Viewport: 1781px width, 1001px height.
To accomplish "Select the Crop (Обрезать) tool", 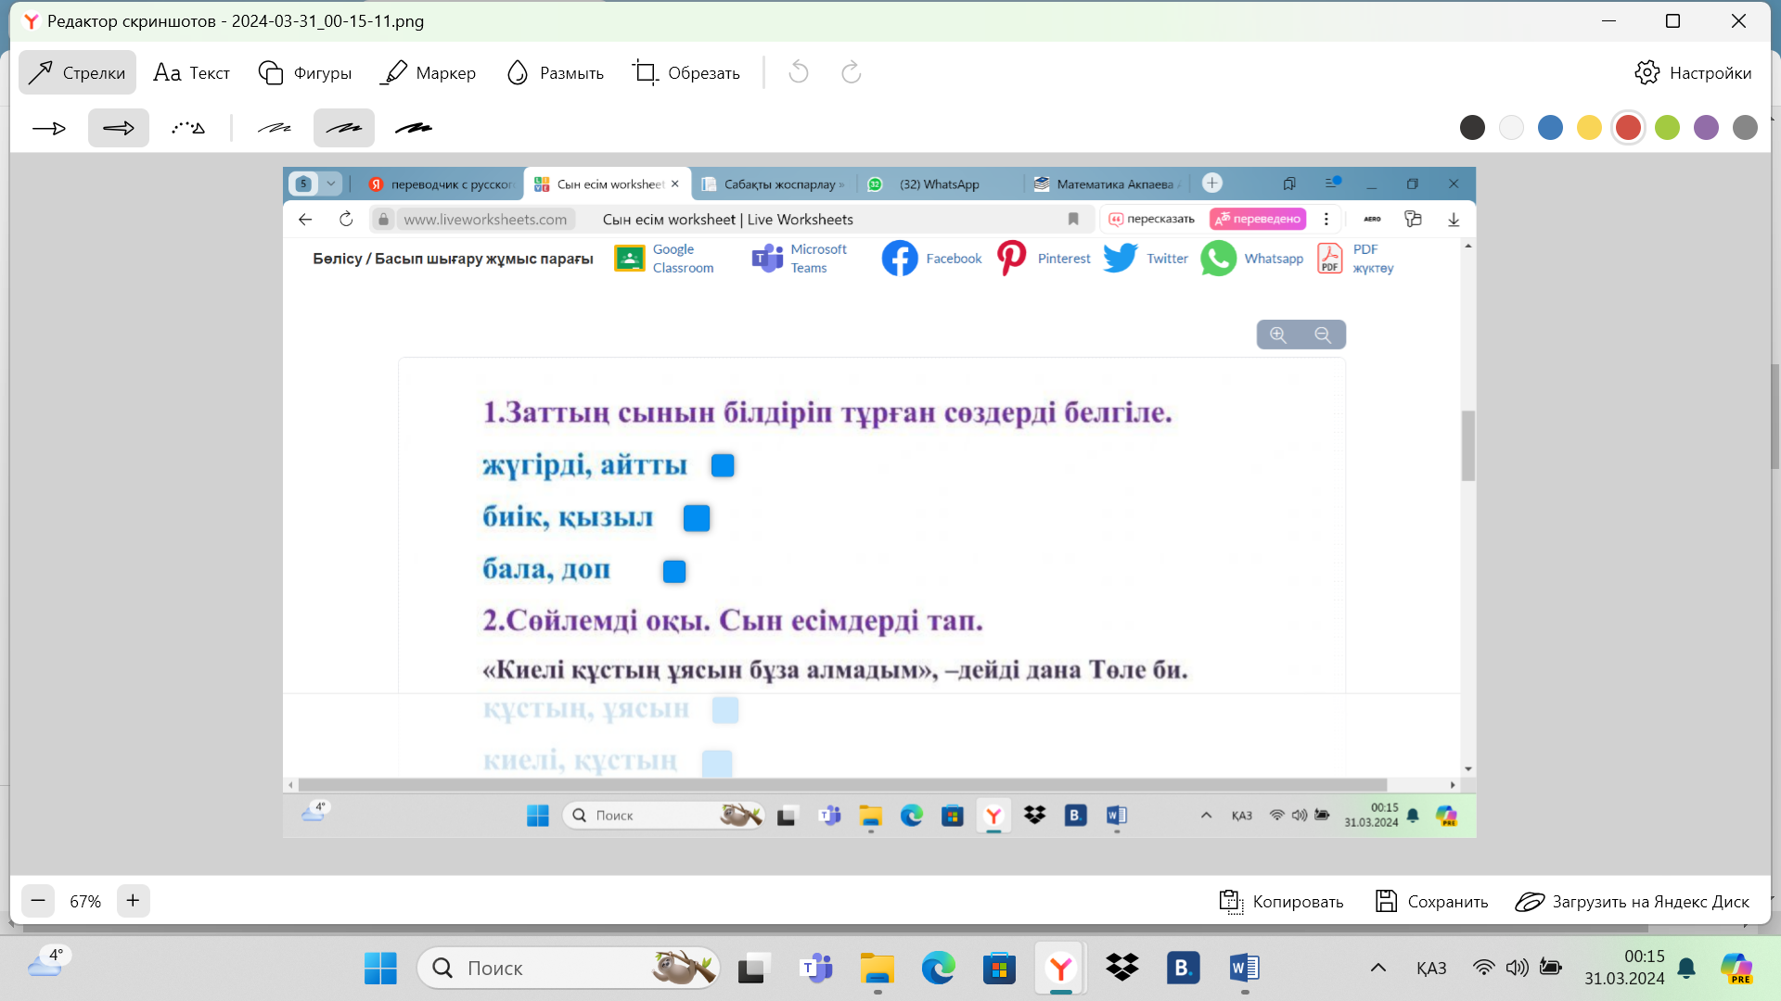I will point(686,72).
